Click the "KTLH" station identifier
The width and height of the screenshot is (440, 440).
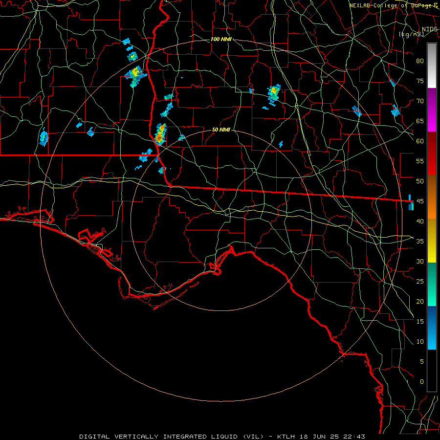(286, 437)
